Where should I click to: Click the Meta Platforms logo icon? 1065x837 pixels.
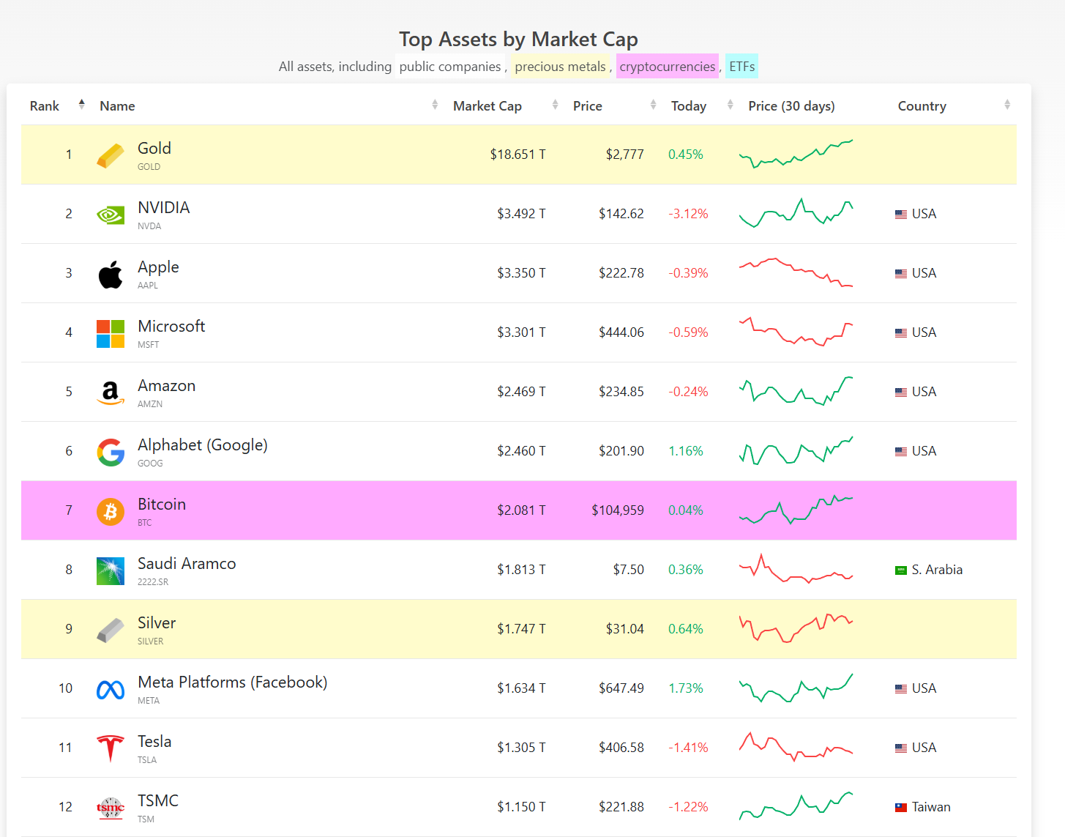(x=111, y=689)
